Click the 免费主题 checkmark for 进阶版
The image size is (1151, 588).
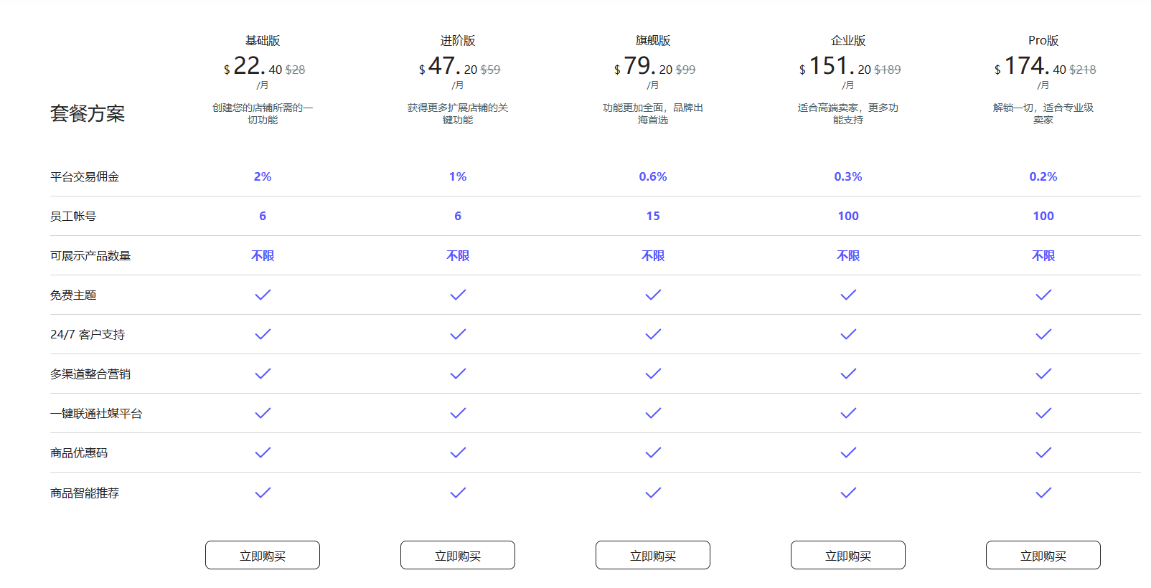click(458, 295)
